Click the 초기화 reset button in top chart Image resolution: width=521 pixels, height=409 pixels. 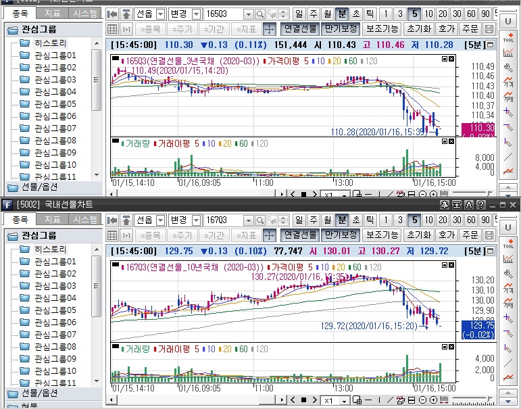click(418, 29)
